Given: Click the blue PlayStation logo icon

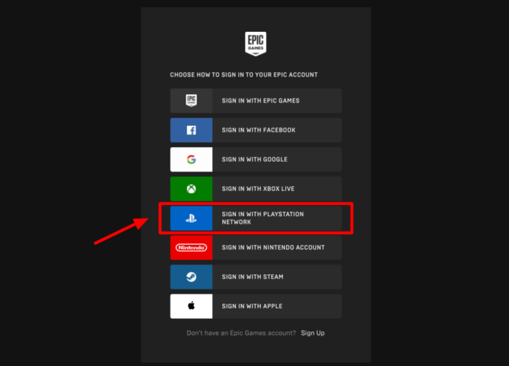Looking at the screenshot, I should (191, 218).
